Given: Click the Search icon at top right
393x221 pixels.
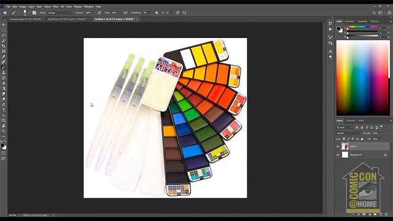Looking at the screenshot, I should click(374, 13).
